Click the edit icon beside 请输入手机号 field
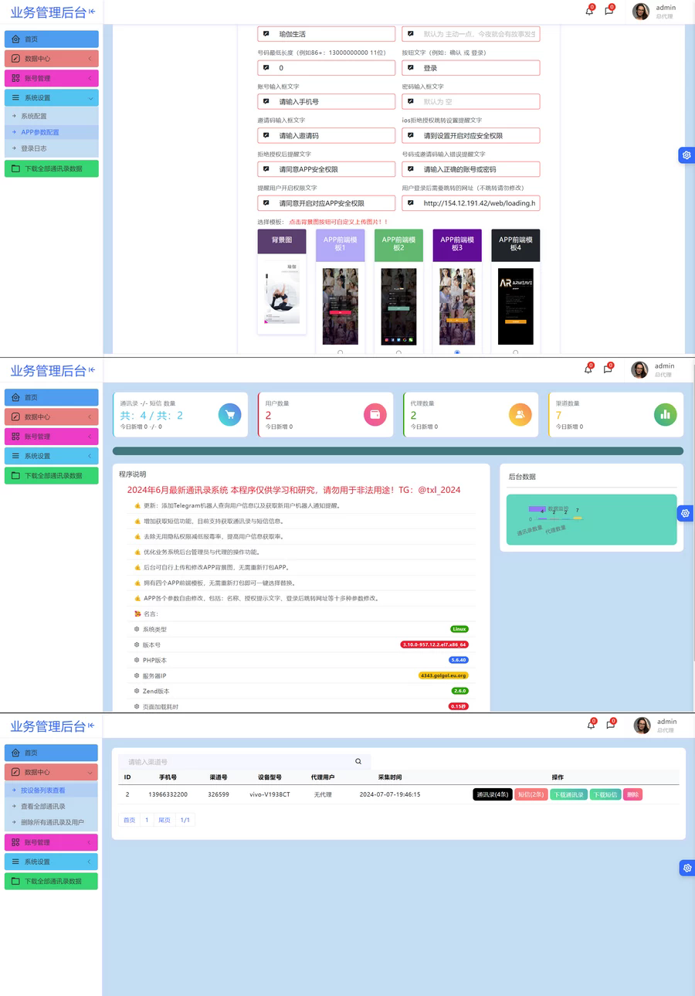This screenshot has height=996, width=695. pos(266,101)
